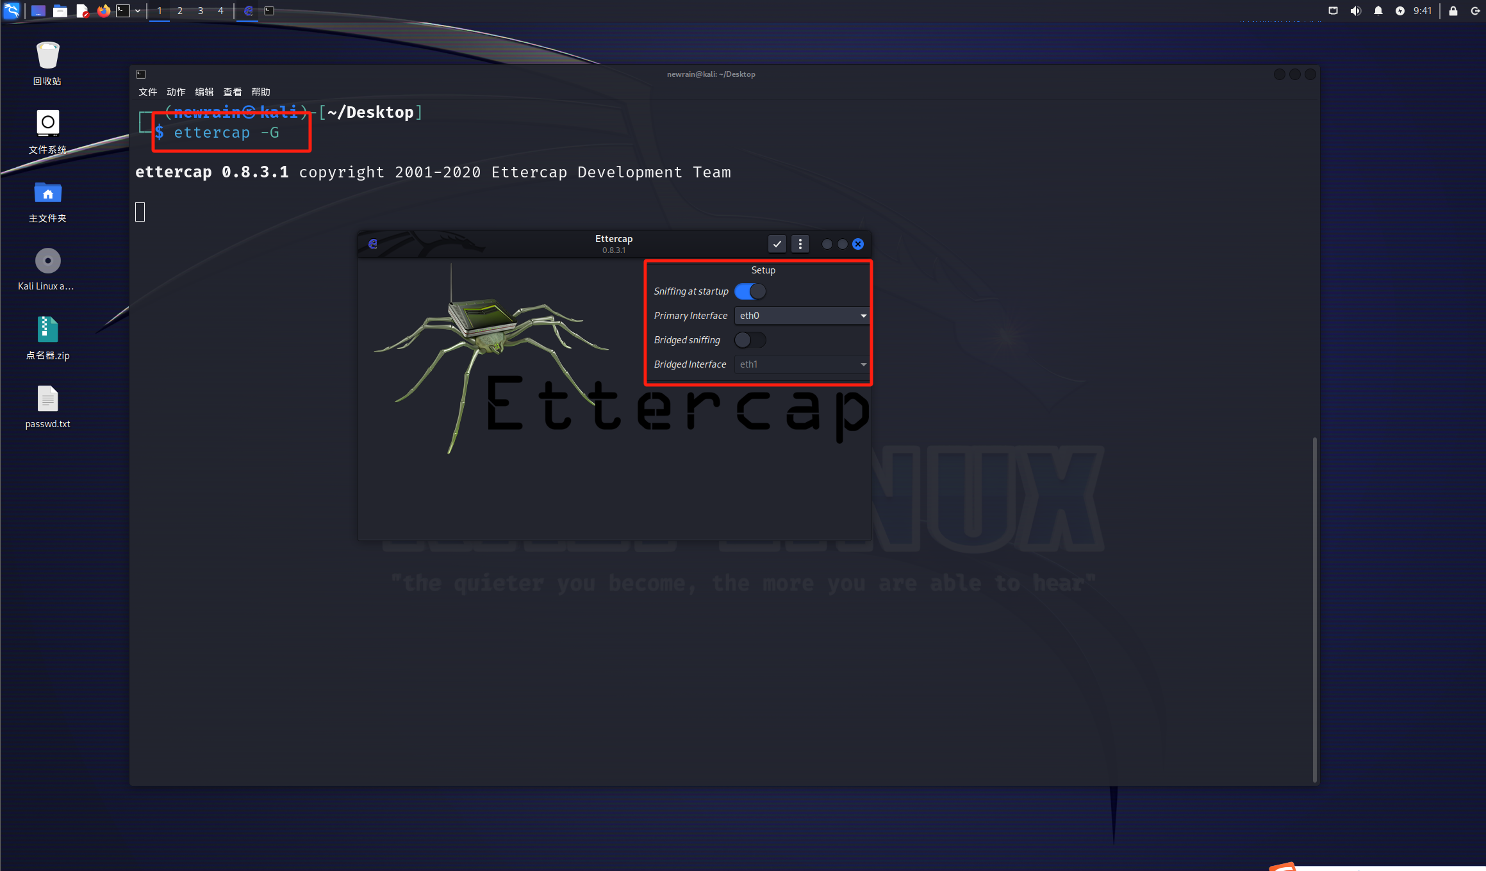Viewport: 1486px width, 871px height.
Task: Select the terminal taskbar window button
Action: [x=269, y=11]
